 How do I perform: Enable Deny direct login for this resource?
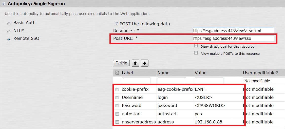point(196,46)
